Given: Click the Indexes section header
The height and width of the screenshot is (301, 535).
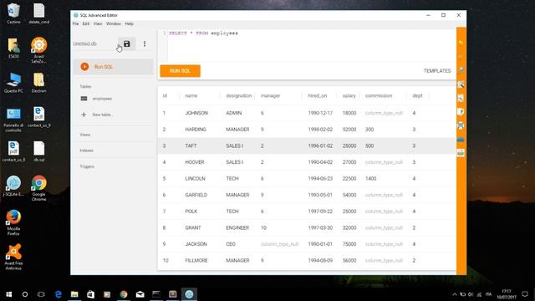Looking at the screenshot, I should 87,150.
